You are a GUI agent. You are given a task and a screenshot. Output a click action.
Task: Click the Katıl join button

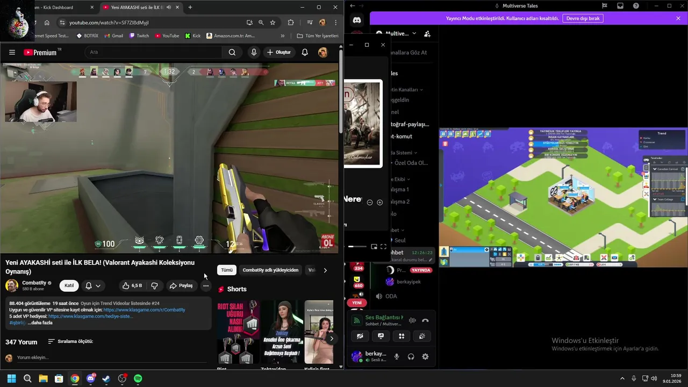[x=69, y=285]
